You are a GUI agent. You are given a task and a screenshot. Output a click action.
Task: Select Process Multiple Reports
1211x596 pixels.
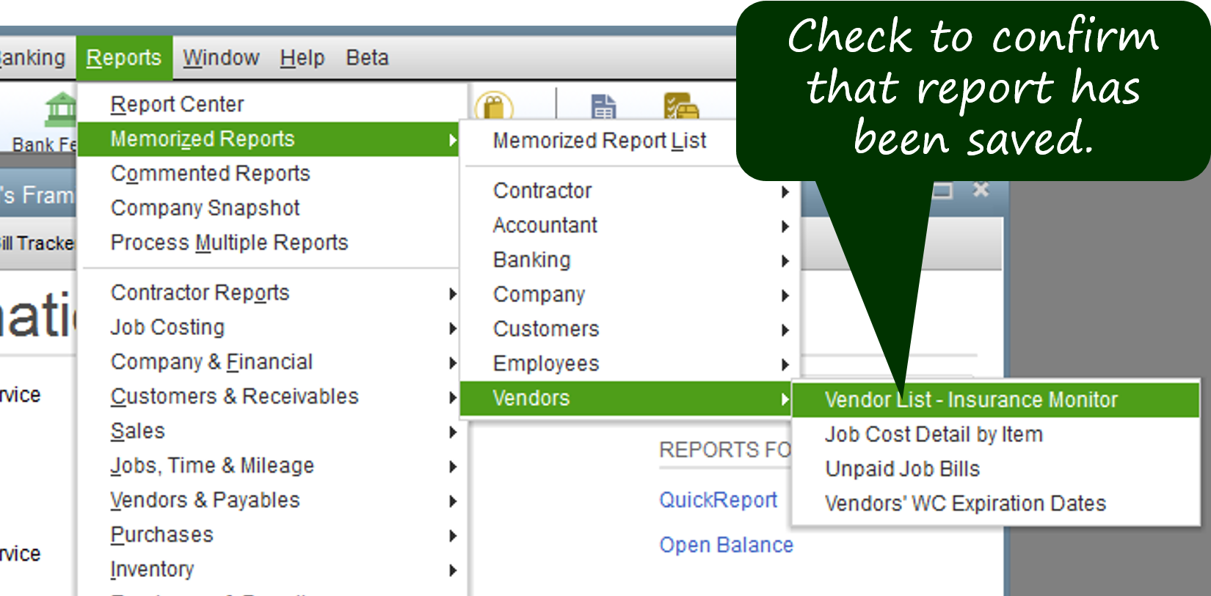[x=229, y=243]
